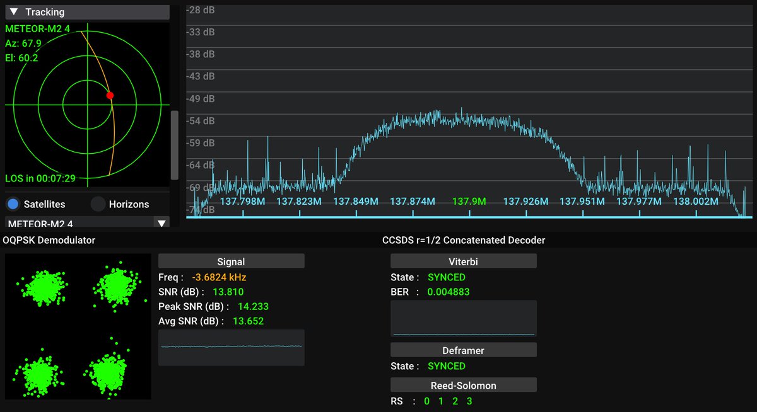Click the BER history graph
The image size is (757, 412).
click(x=464, y=319)
